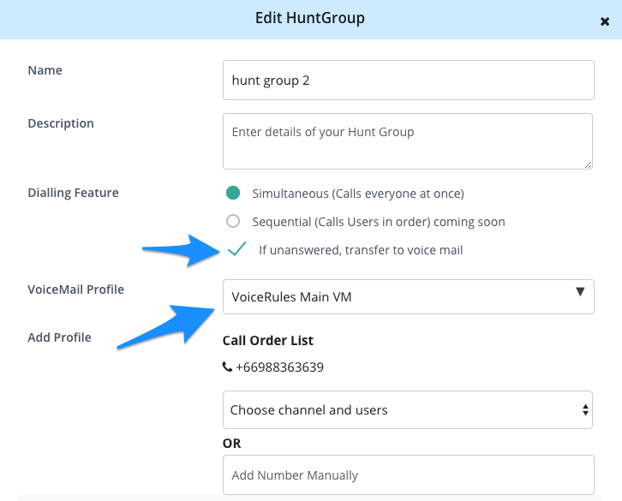Image resolution: width=622 pixels, height=501 pixels.
Task: Select the Sequential dialling radio button
Action: point(233,221)
